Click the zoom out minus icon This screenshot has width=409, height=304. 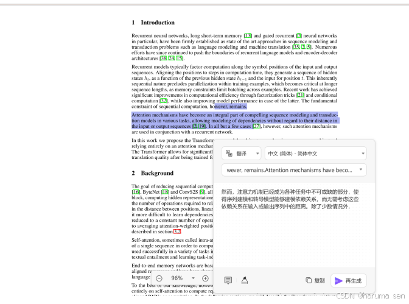(159, 278)
